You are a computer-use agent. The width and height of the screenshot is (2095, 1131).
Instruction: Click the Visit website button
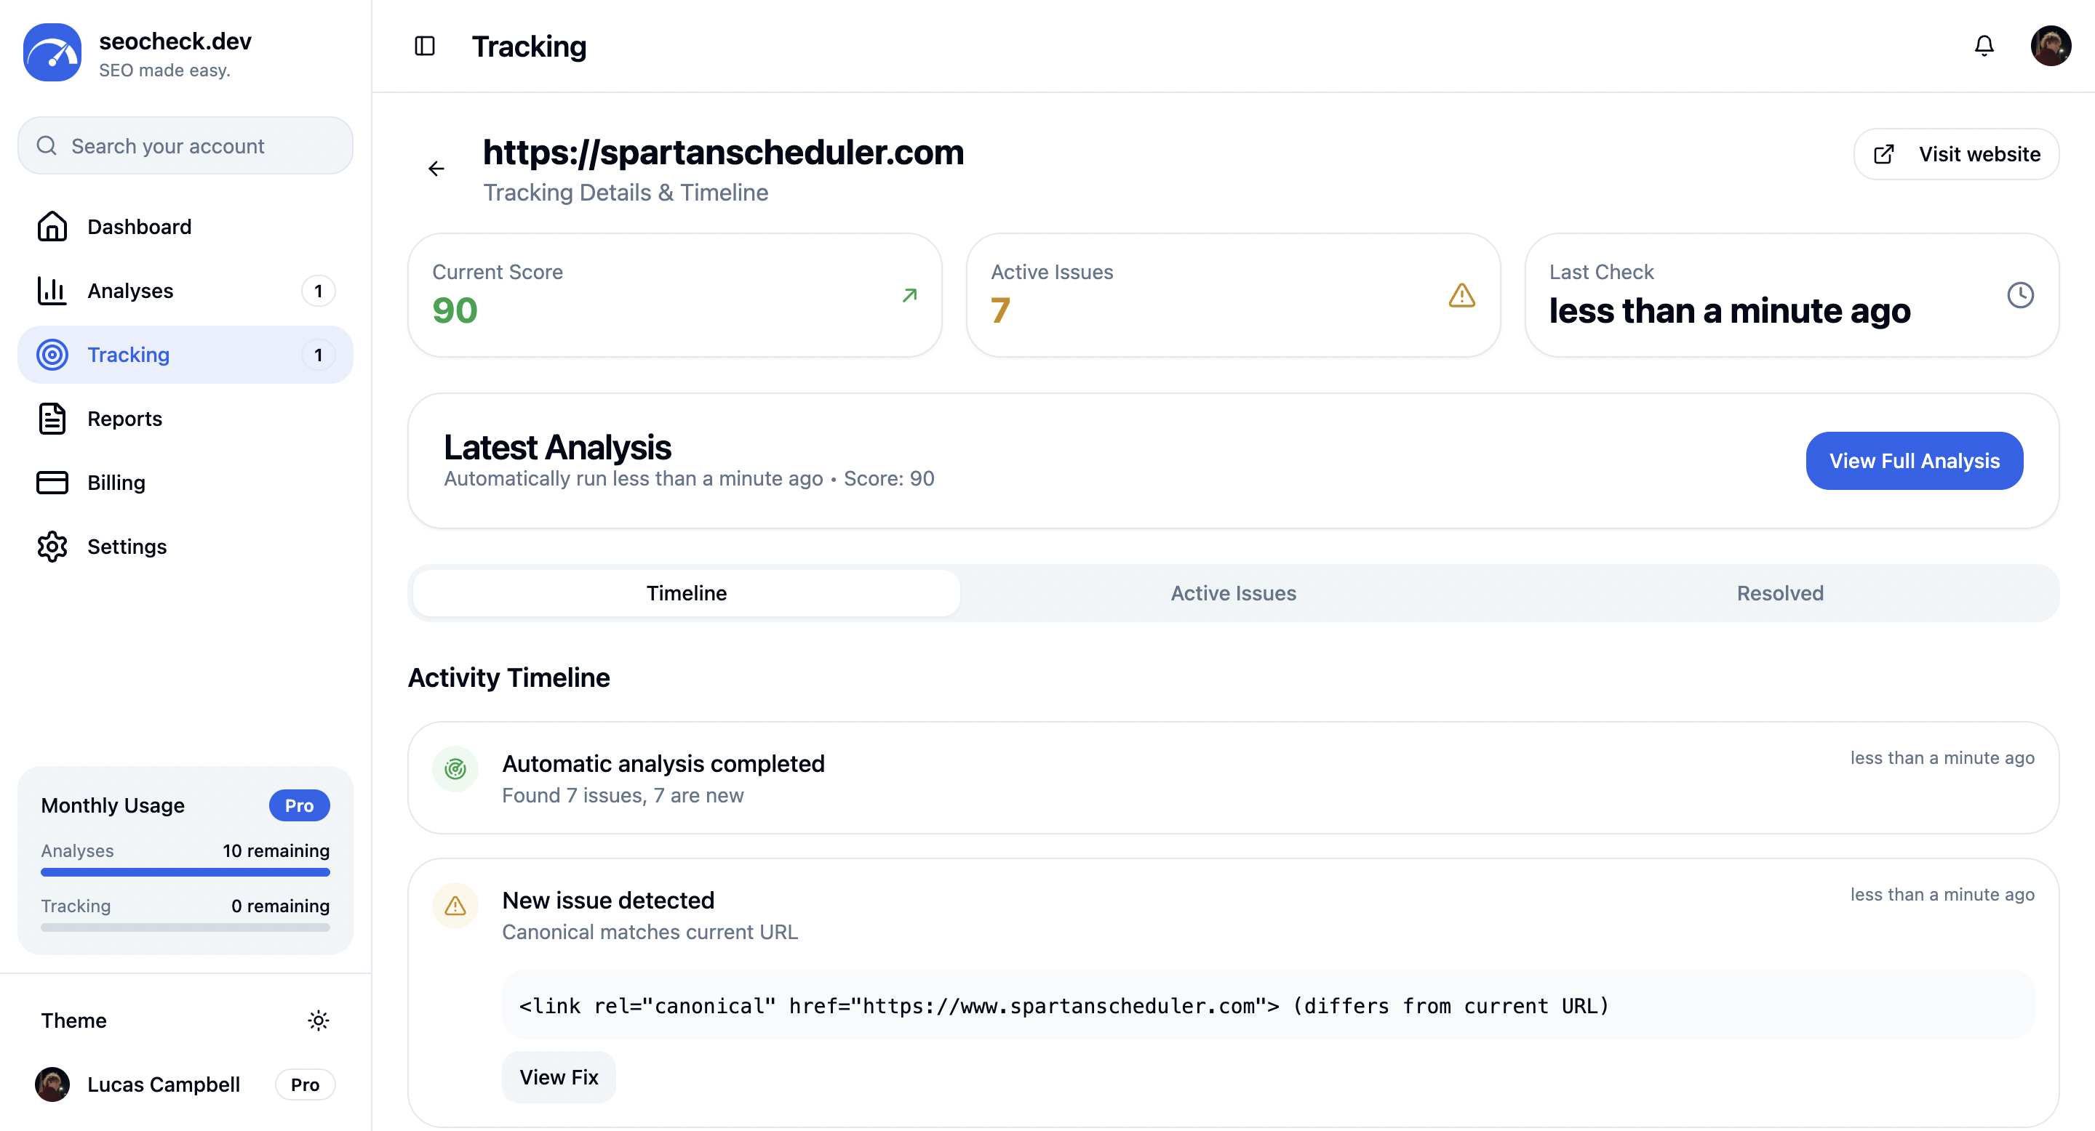[1956, 154]
